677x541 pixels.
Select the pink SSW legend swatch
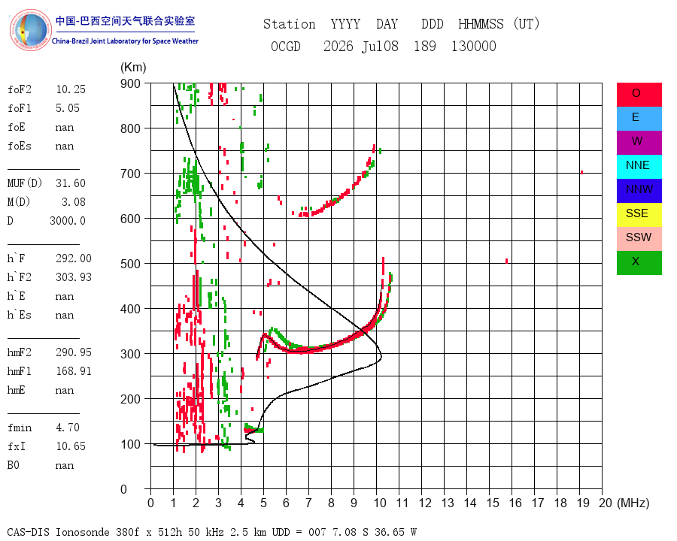pyautogui.click(x=639, y=239)
